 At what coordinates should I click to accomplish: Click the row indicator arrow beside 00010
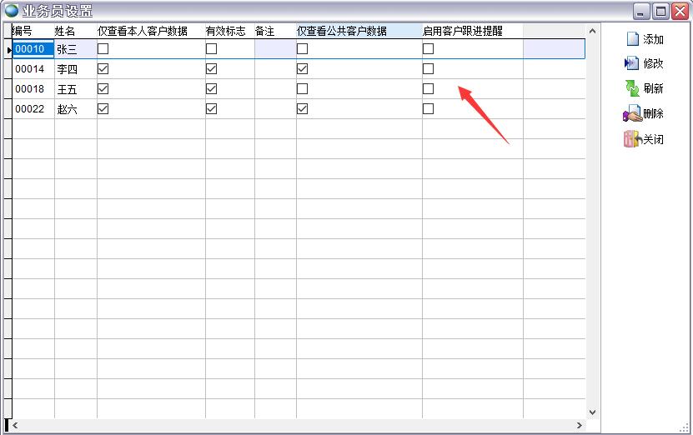click(8, 50)
